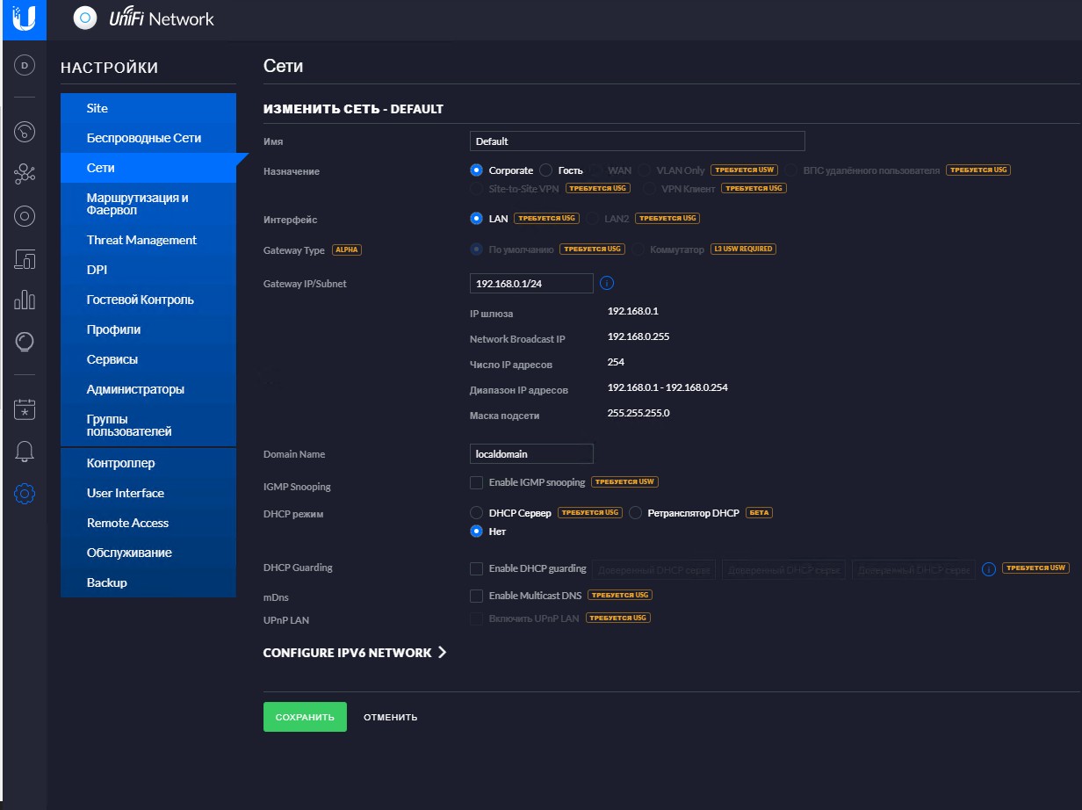1082x810 pixels.
Task: Open the Alerts bell icon
Action: (x=25, y=452)
